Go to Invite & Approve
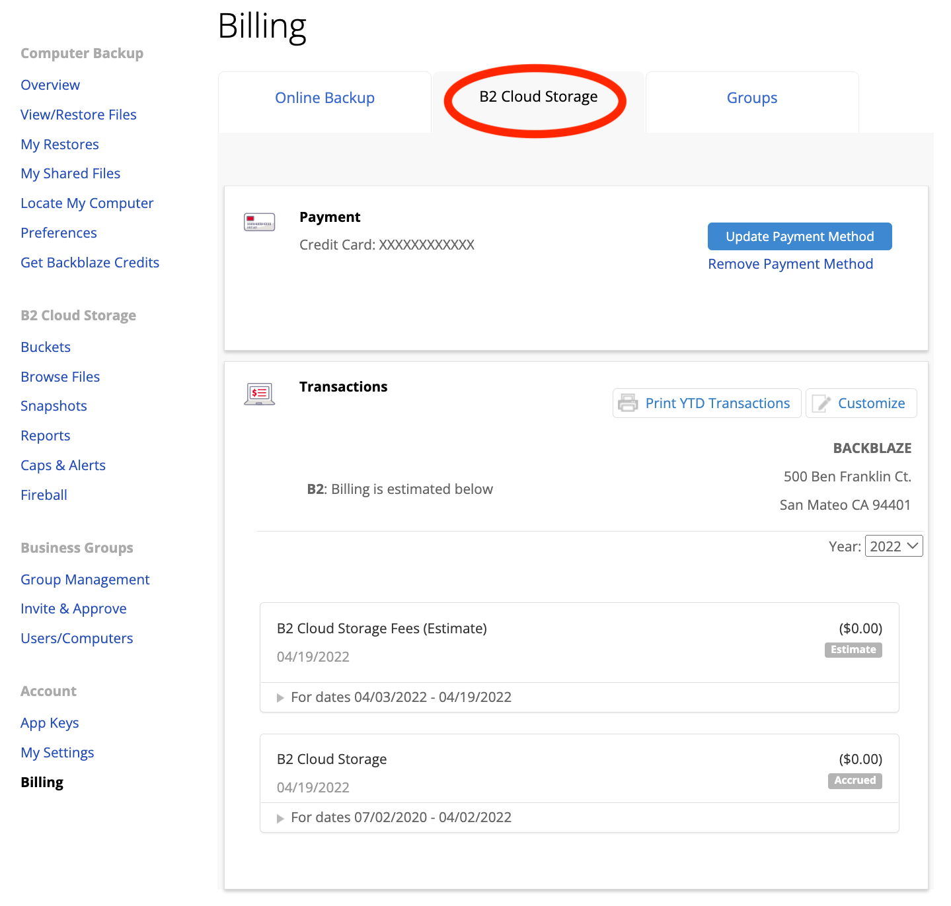 (x=73, y=609)
